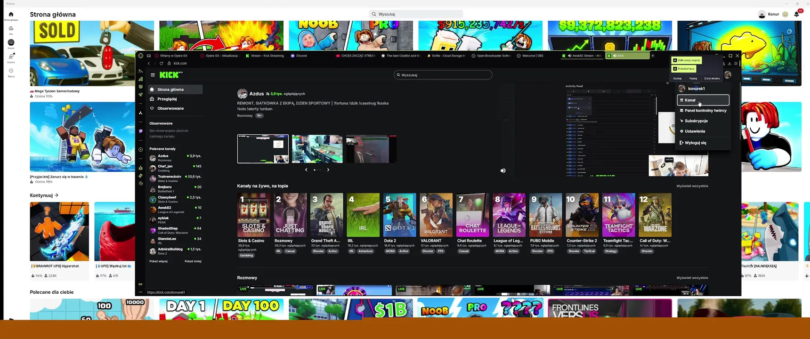810x339 pixels.
Task: Open Panel kontrolny twórcy menu item
Action: coord(703,111)
